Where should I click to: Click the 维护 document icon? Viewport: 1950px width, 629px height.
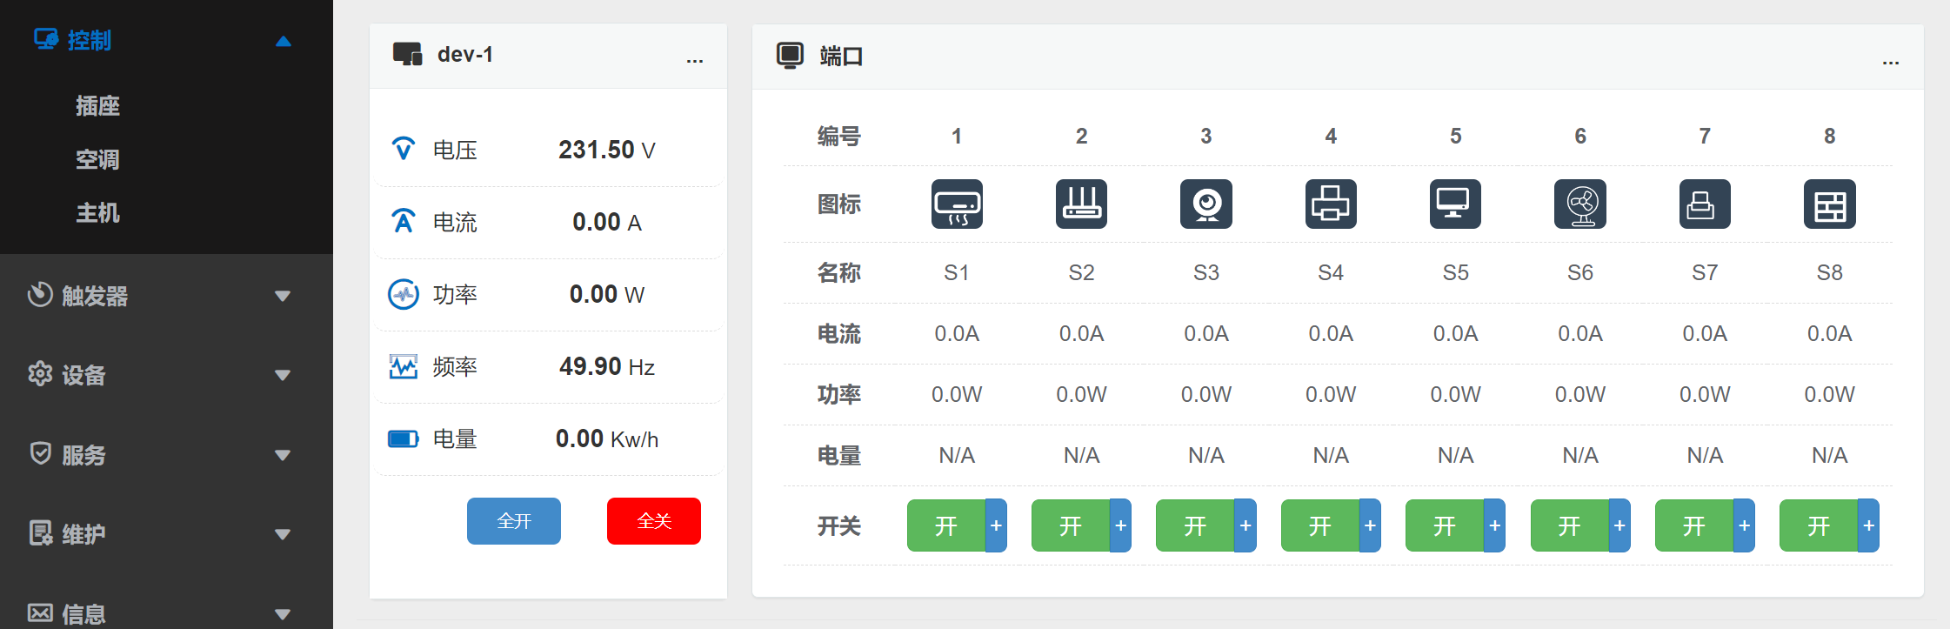click(x=40, y=532)
